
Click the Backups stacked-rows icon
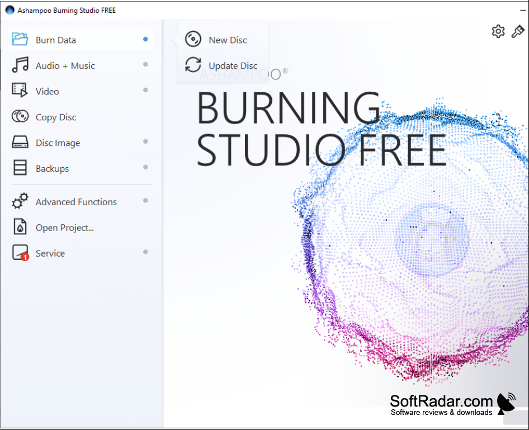20,168
